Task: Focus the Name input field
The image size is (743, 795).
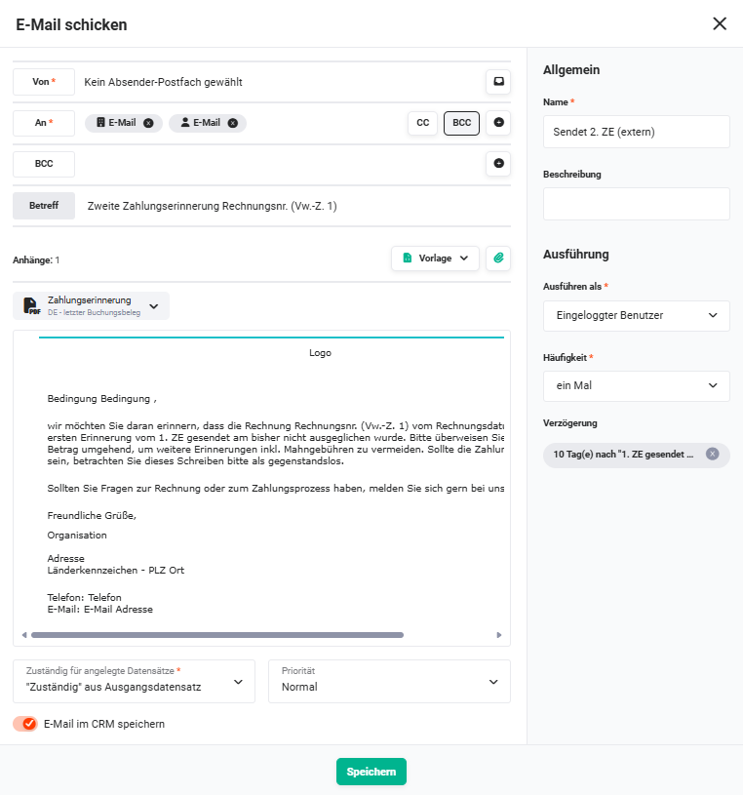Action: (636, 132)
